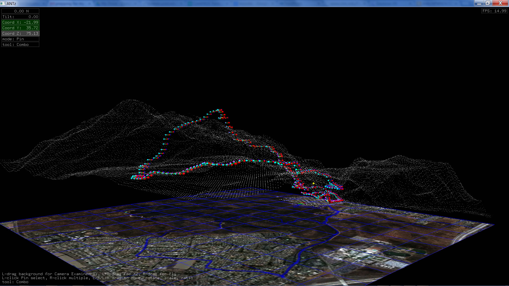Restore down the ANTz window

click(x=488, y=3)
